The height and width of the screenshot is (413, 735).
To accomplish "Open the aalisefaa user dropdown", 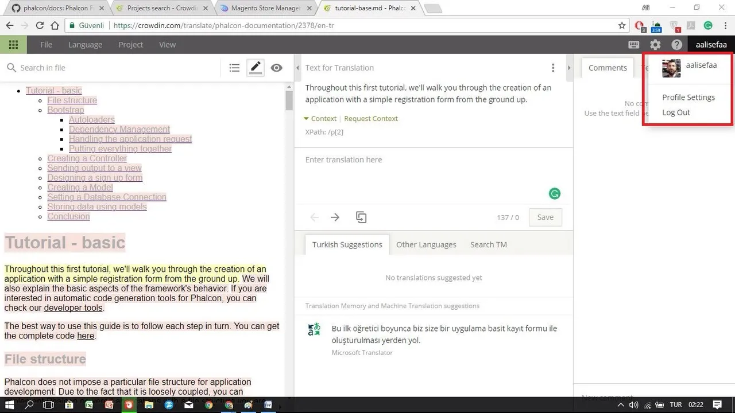I will (711, 45).
